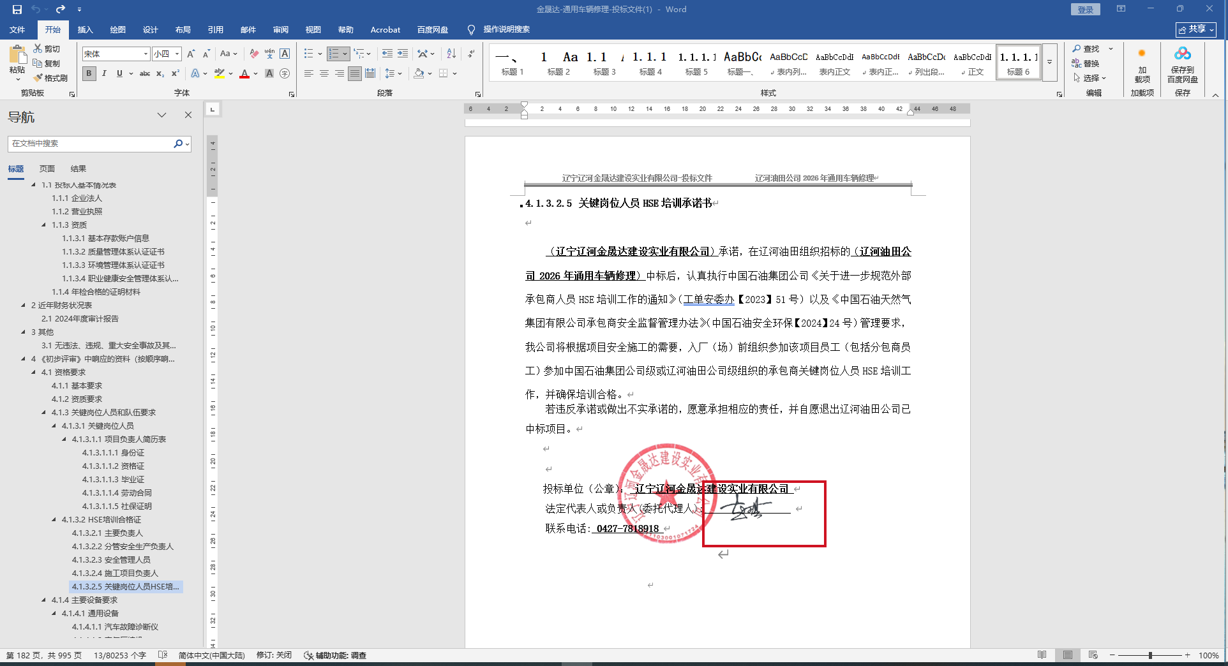
Task: Click the Character Border icon
Action: (x=285, y=54)
